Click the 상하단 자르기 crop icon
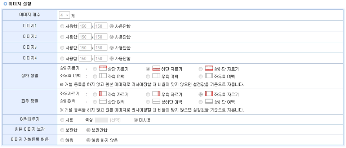Screen dimensions: 346x148 pos(209,68)
